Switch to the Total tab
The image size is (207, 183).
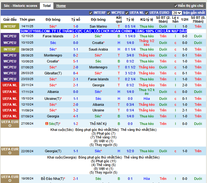47,6
